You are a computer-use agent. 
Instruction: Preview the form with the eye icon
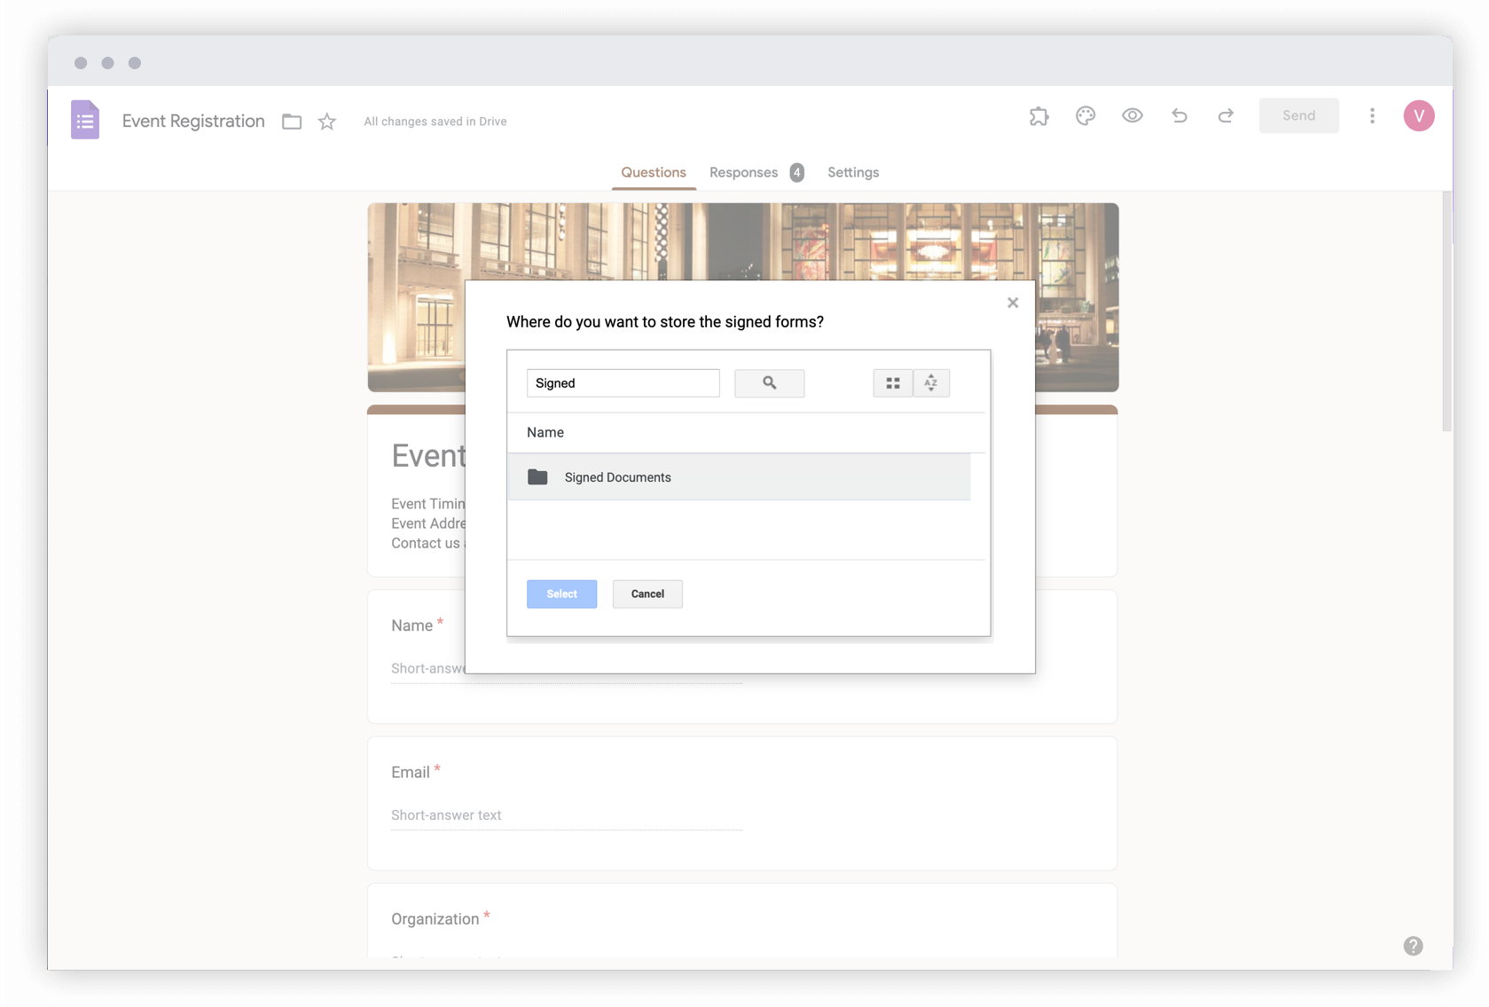pyautogui.click(x=1132, y=115)
